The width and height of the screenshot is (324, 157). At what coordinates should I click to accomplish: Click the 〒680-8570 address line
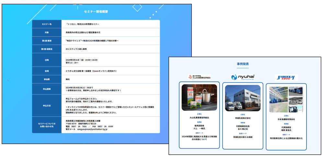coord(81,124)
